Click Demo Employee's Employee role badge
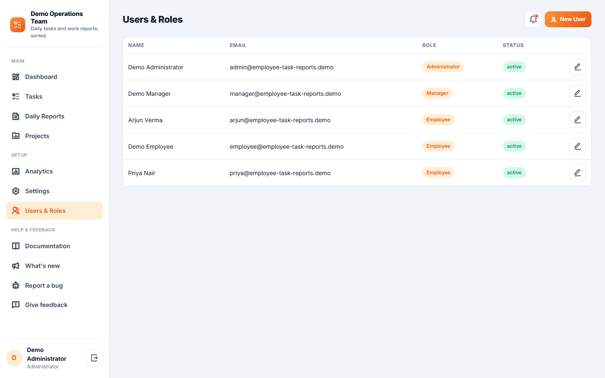This screenshot has height=378, width=605. [x=438, y=146]
